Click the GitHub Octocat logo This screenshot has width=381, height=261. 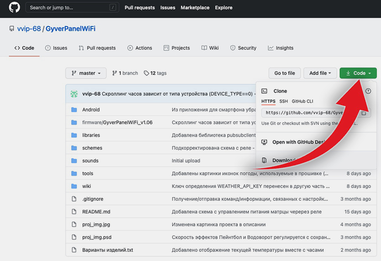(x=14, y=8)
